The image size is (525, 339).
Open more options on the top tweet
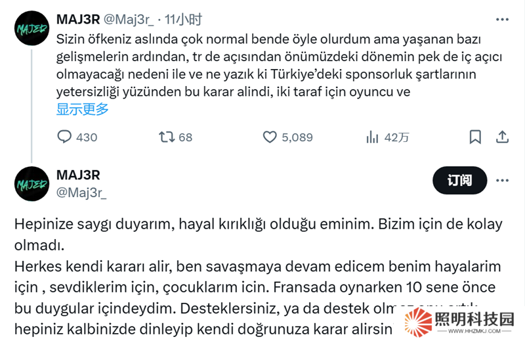coord(502,18)
